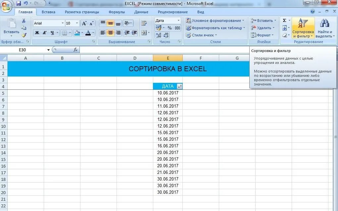Switch to the Рецензирование tab
The image size is (338, 211).
point(173,12)
